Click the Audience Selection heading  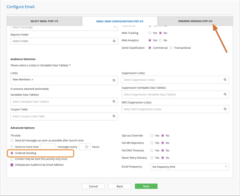(23, 59)
